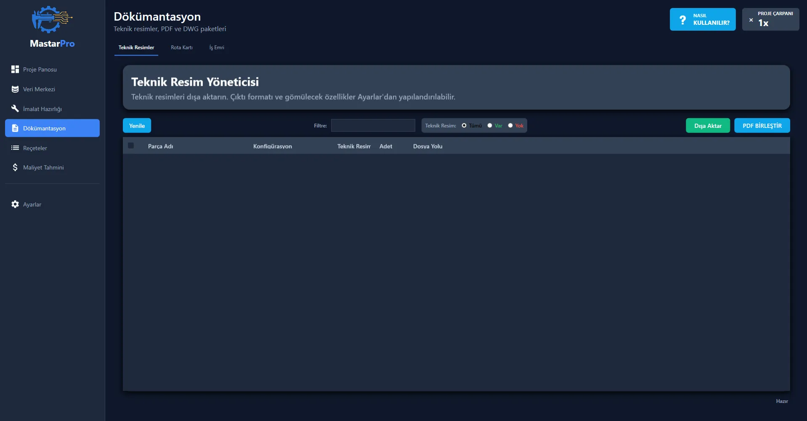Click the PDF BİRLEŞTİR button
Viewport: 807px width, 421px height.
tap(762, 126)
